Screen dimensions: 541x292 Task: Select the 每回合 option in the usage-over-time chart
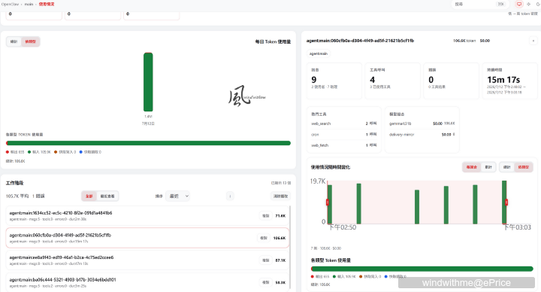(x=472, y=167)
